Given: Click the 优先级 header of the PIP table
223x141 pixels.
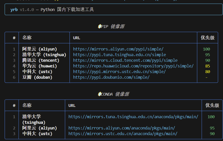Looking at the screenshot, I should [x=208, y=38].
